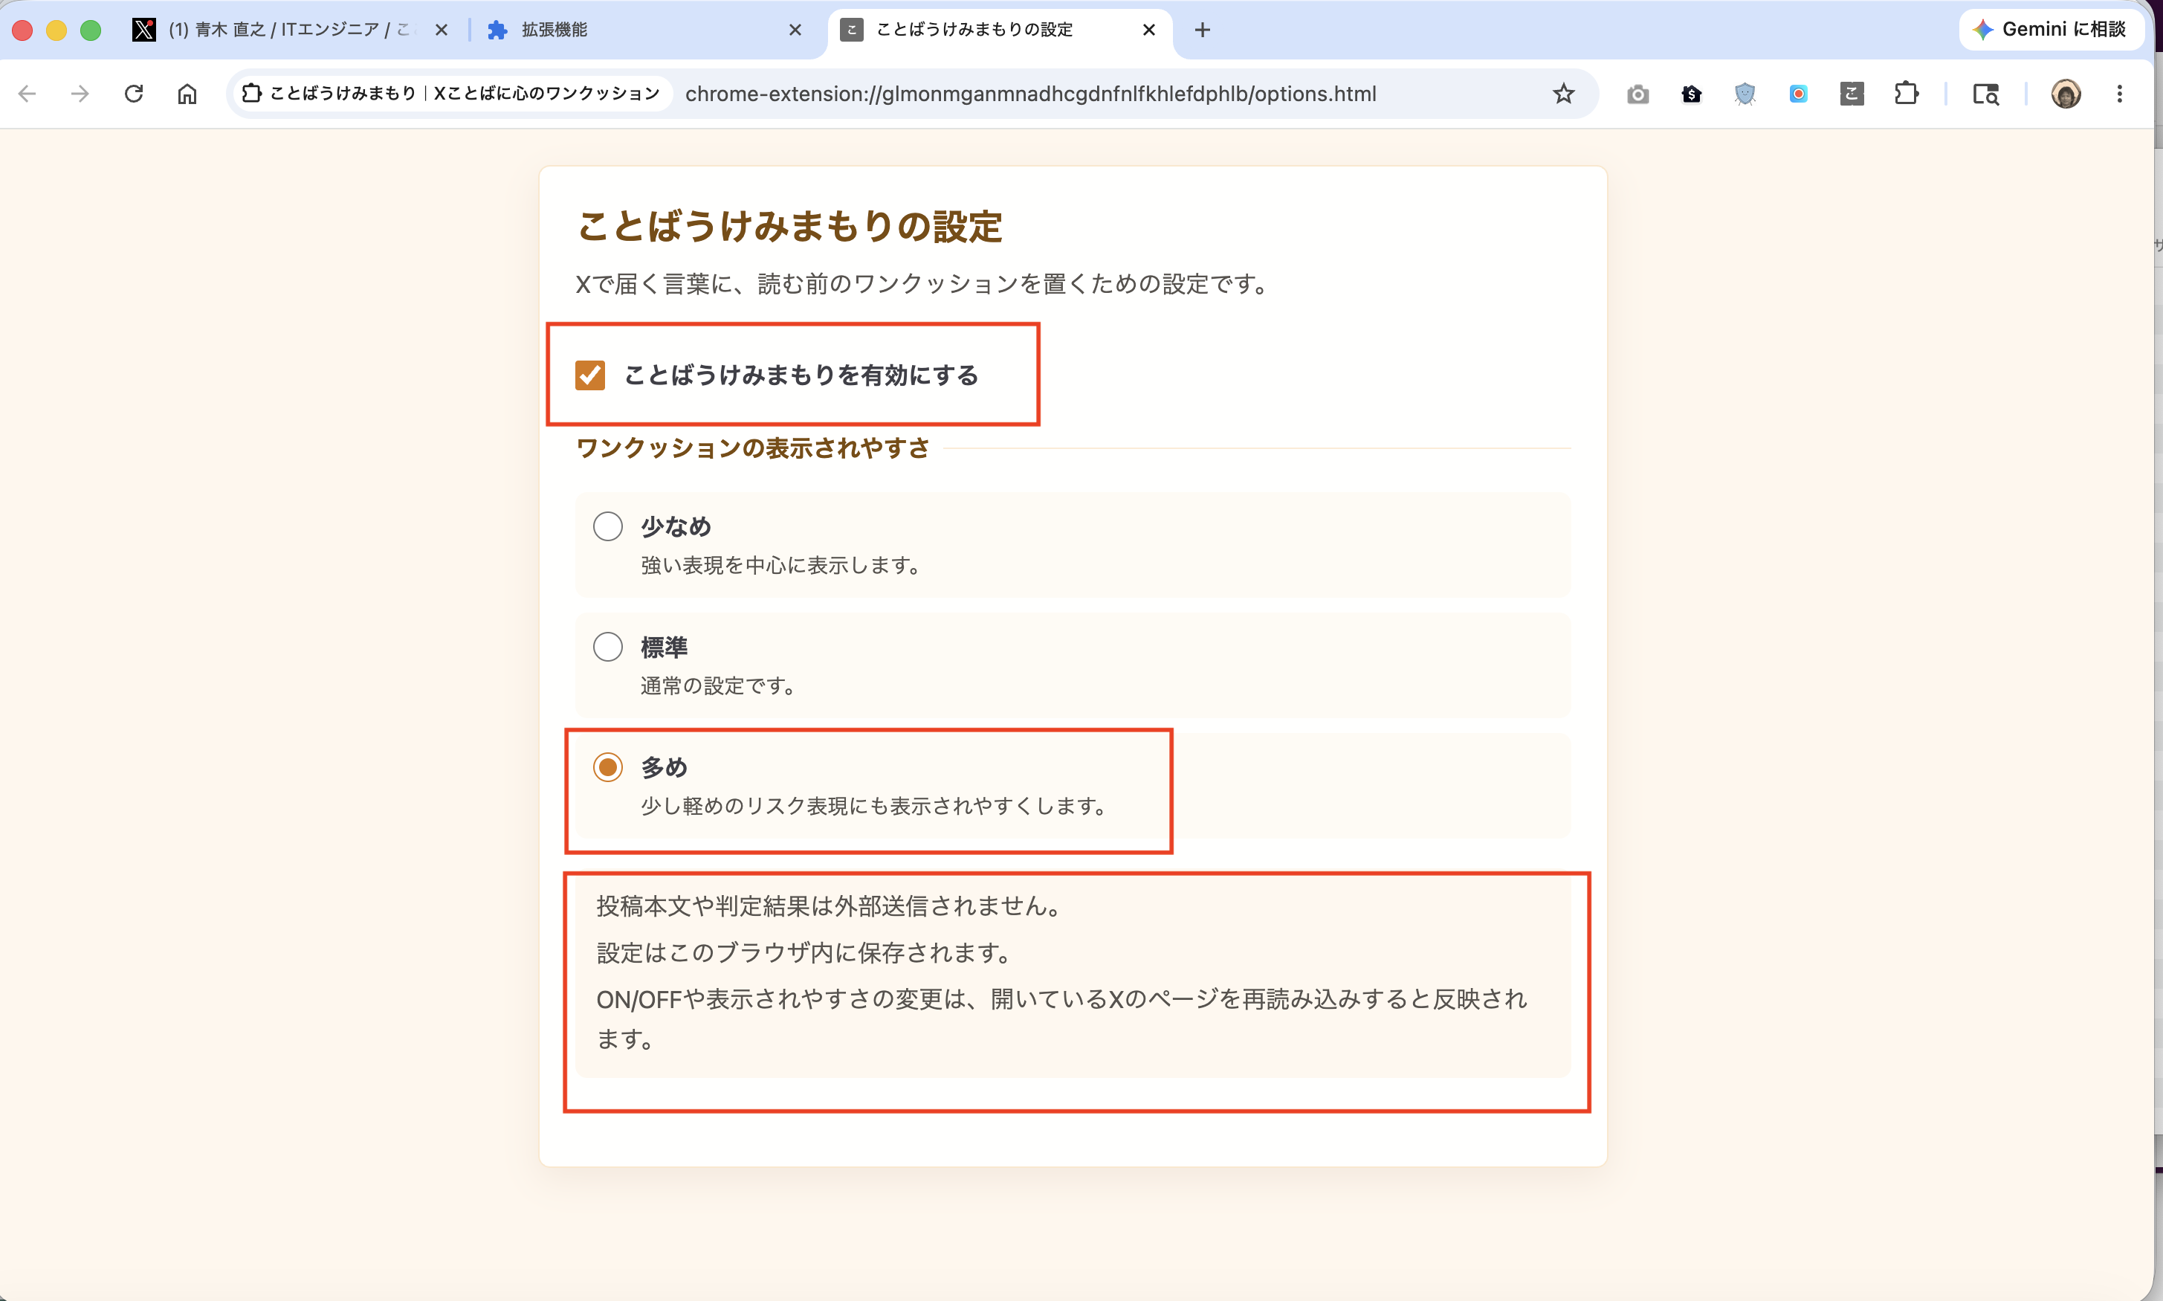Toggle ことばうけみまもりを有効にする checkbox

coord(590,375)
